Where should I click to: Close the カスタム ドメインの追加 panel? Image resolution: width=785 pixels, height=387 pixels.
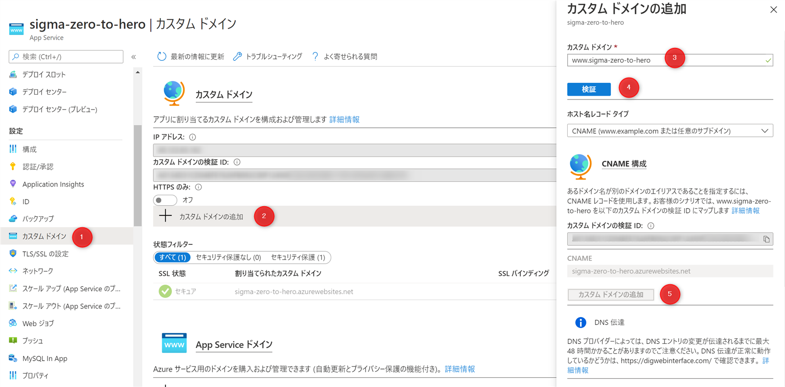tap(774, 10)
